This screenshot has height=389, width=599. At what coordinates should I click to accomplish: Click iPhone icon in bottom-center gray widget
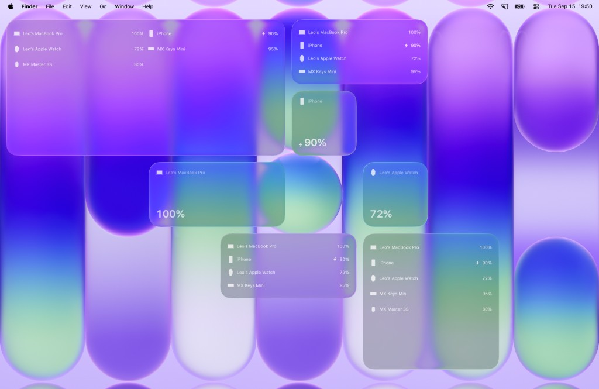pyautogui.click(x=230, y=260)
